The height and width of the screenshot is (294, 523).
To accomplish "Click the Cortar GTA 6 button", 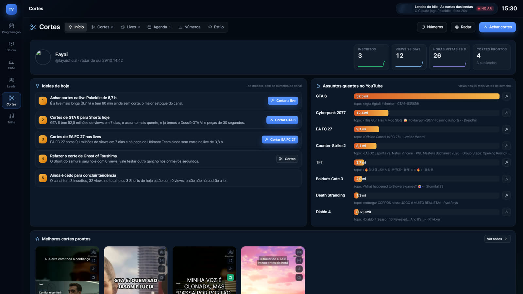I will coord(282,120).
